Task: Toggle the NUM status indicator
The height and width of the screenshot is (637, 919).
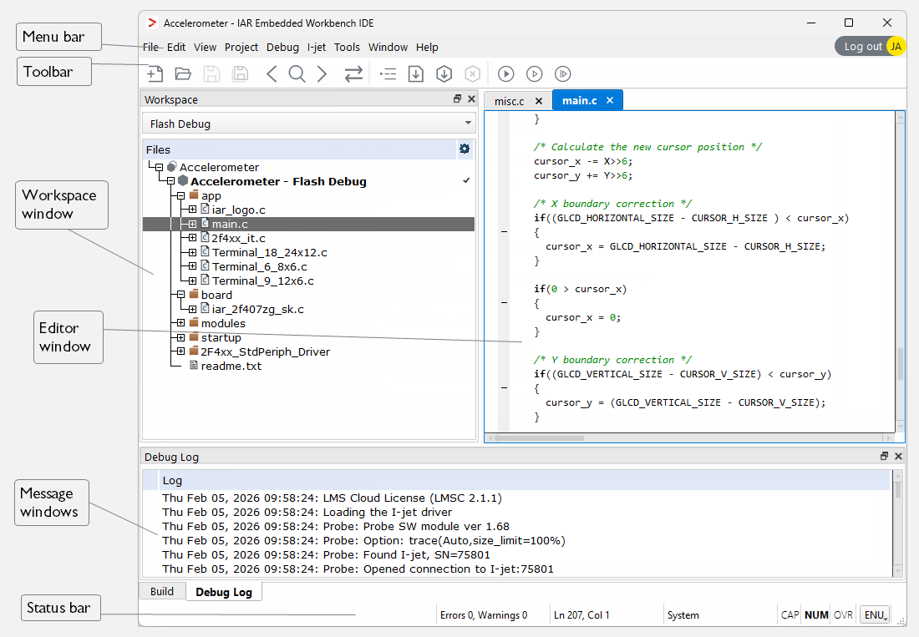Action: pyautogui.click(x=816, y=614)
